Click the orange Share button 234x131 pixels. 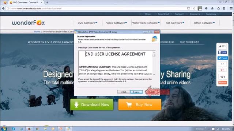pyautogui.click(x=223, y=83)
